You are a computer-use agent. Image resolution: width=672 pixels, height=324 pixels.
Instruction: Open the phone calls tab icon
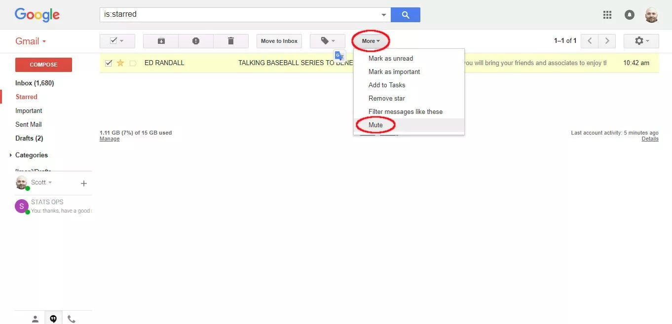[x=72, y=319]
